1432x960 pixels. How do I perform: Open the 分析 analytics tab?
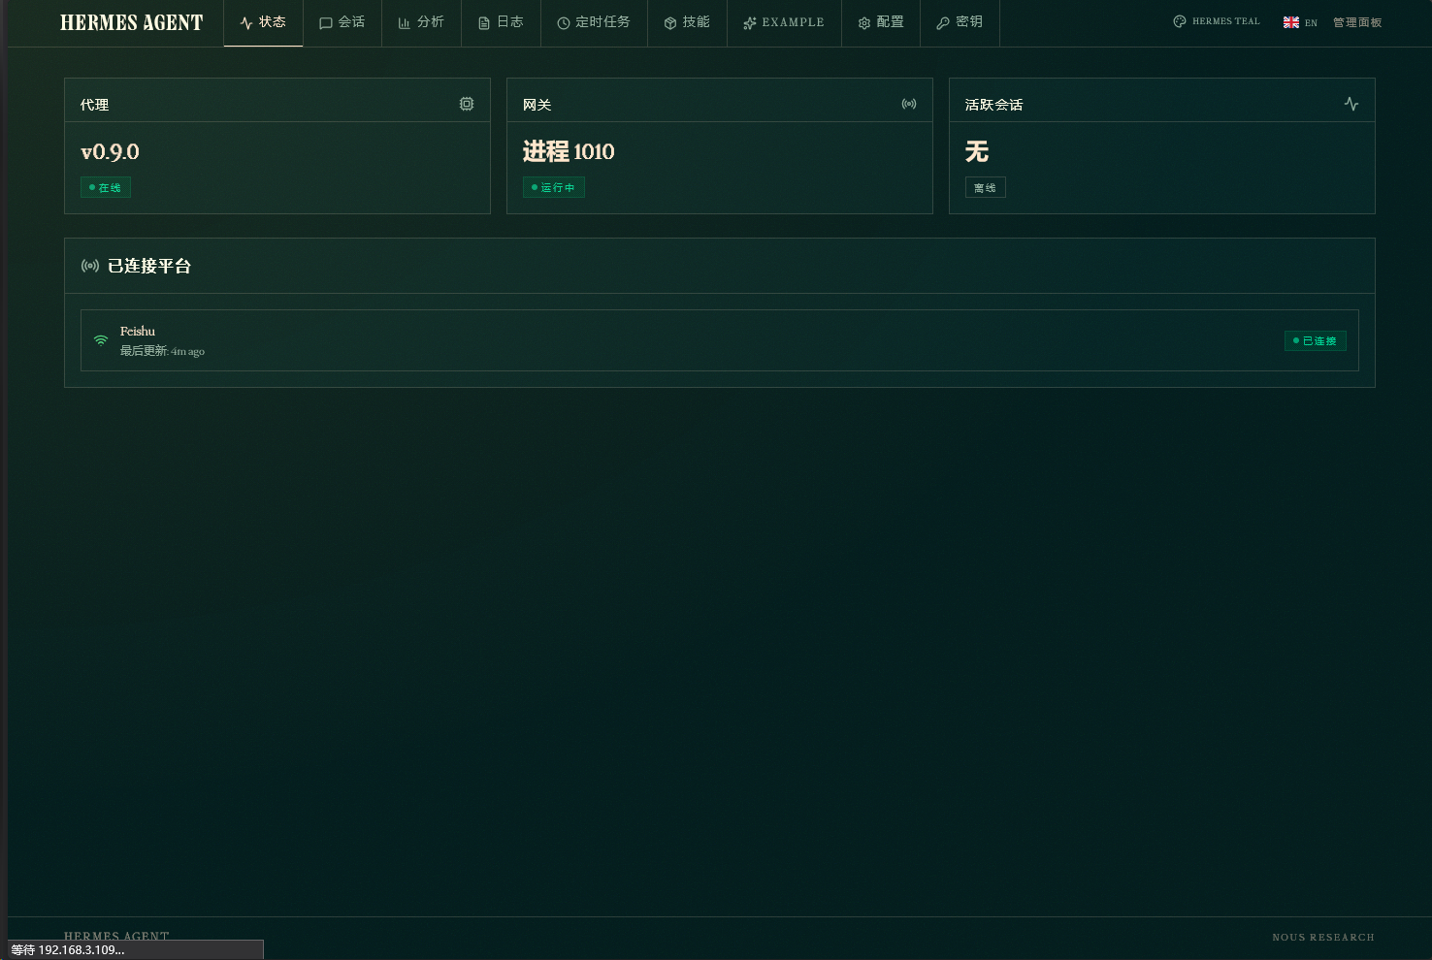click(x=421, y=22)
